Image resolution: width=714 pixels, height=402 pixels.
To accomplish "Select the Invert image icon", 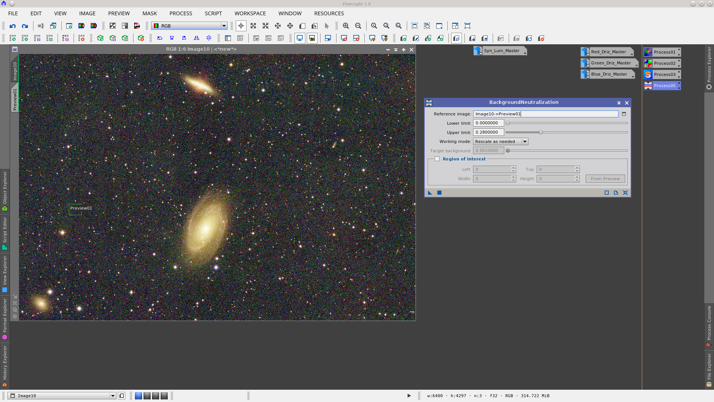I will (112, 26).
